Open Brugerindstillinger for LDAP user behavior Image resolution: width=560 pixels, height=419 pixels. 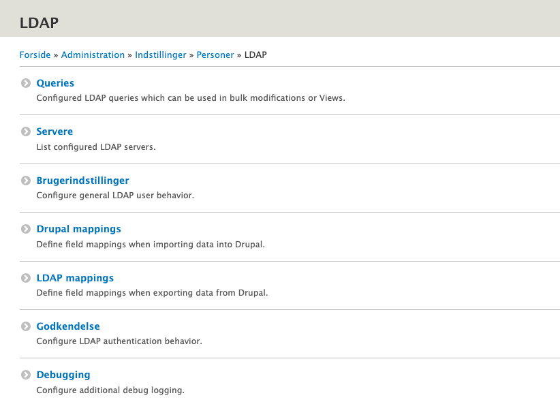(x=82, y=181)
